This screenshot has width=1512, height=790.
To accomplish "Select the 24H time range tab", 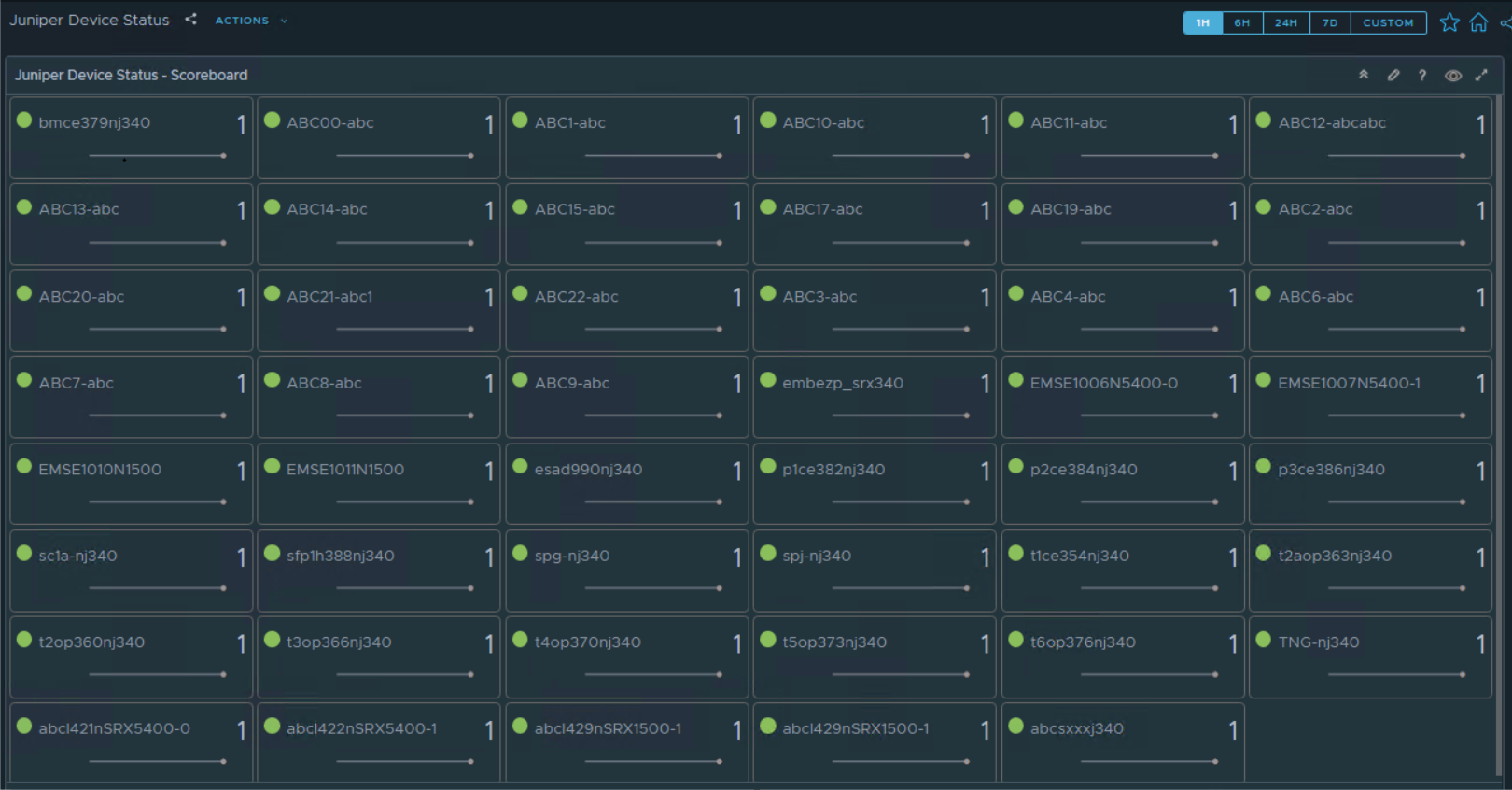I will [x=1286, y=22].
